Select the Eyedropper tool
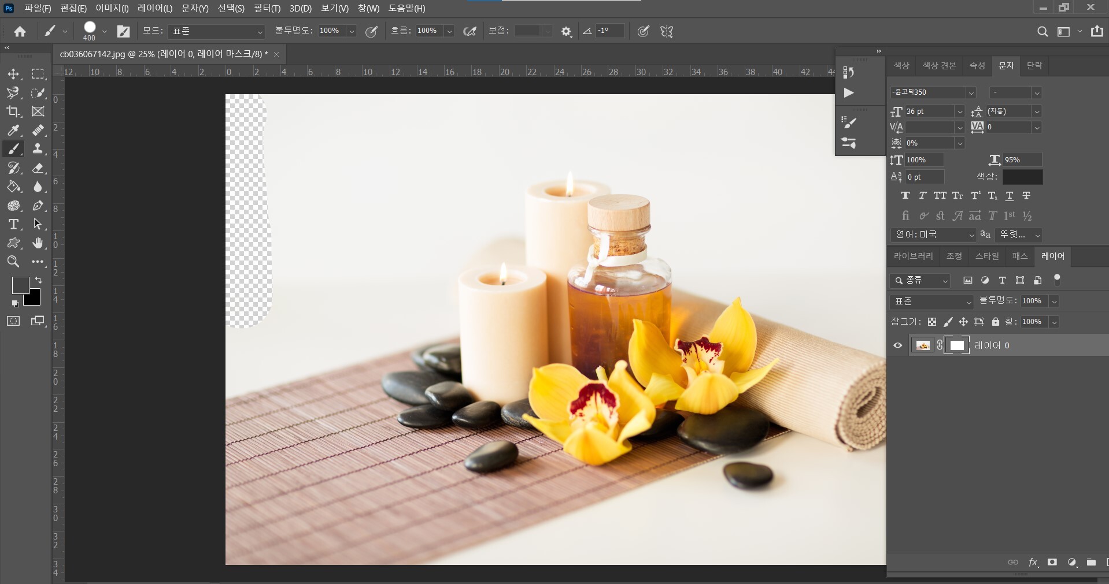 pos(13,131)
